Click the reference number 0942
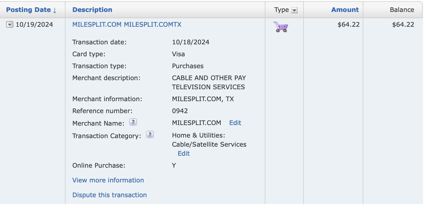426x208 pixels. pyautogui.click(x=180, y=111)
